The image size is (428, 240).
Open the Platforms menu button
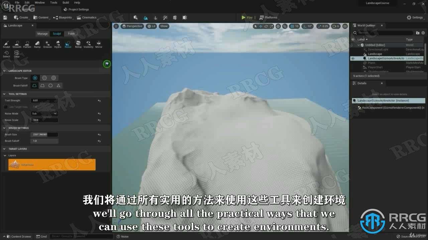pos(269,17)
